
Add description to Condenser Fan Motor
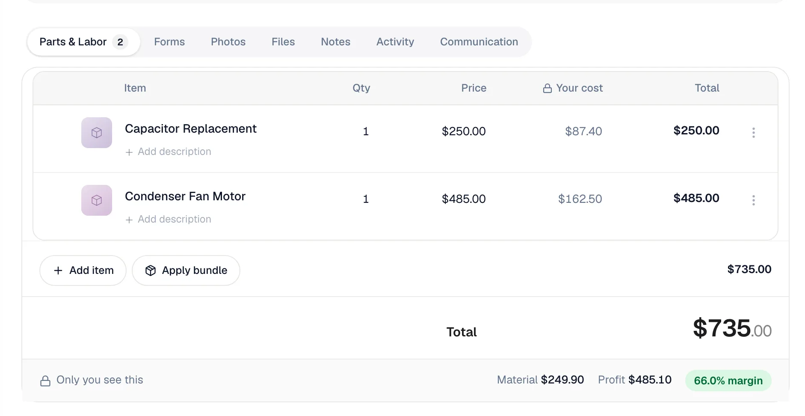[168, 219]
